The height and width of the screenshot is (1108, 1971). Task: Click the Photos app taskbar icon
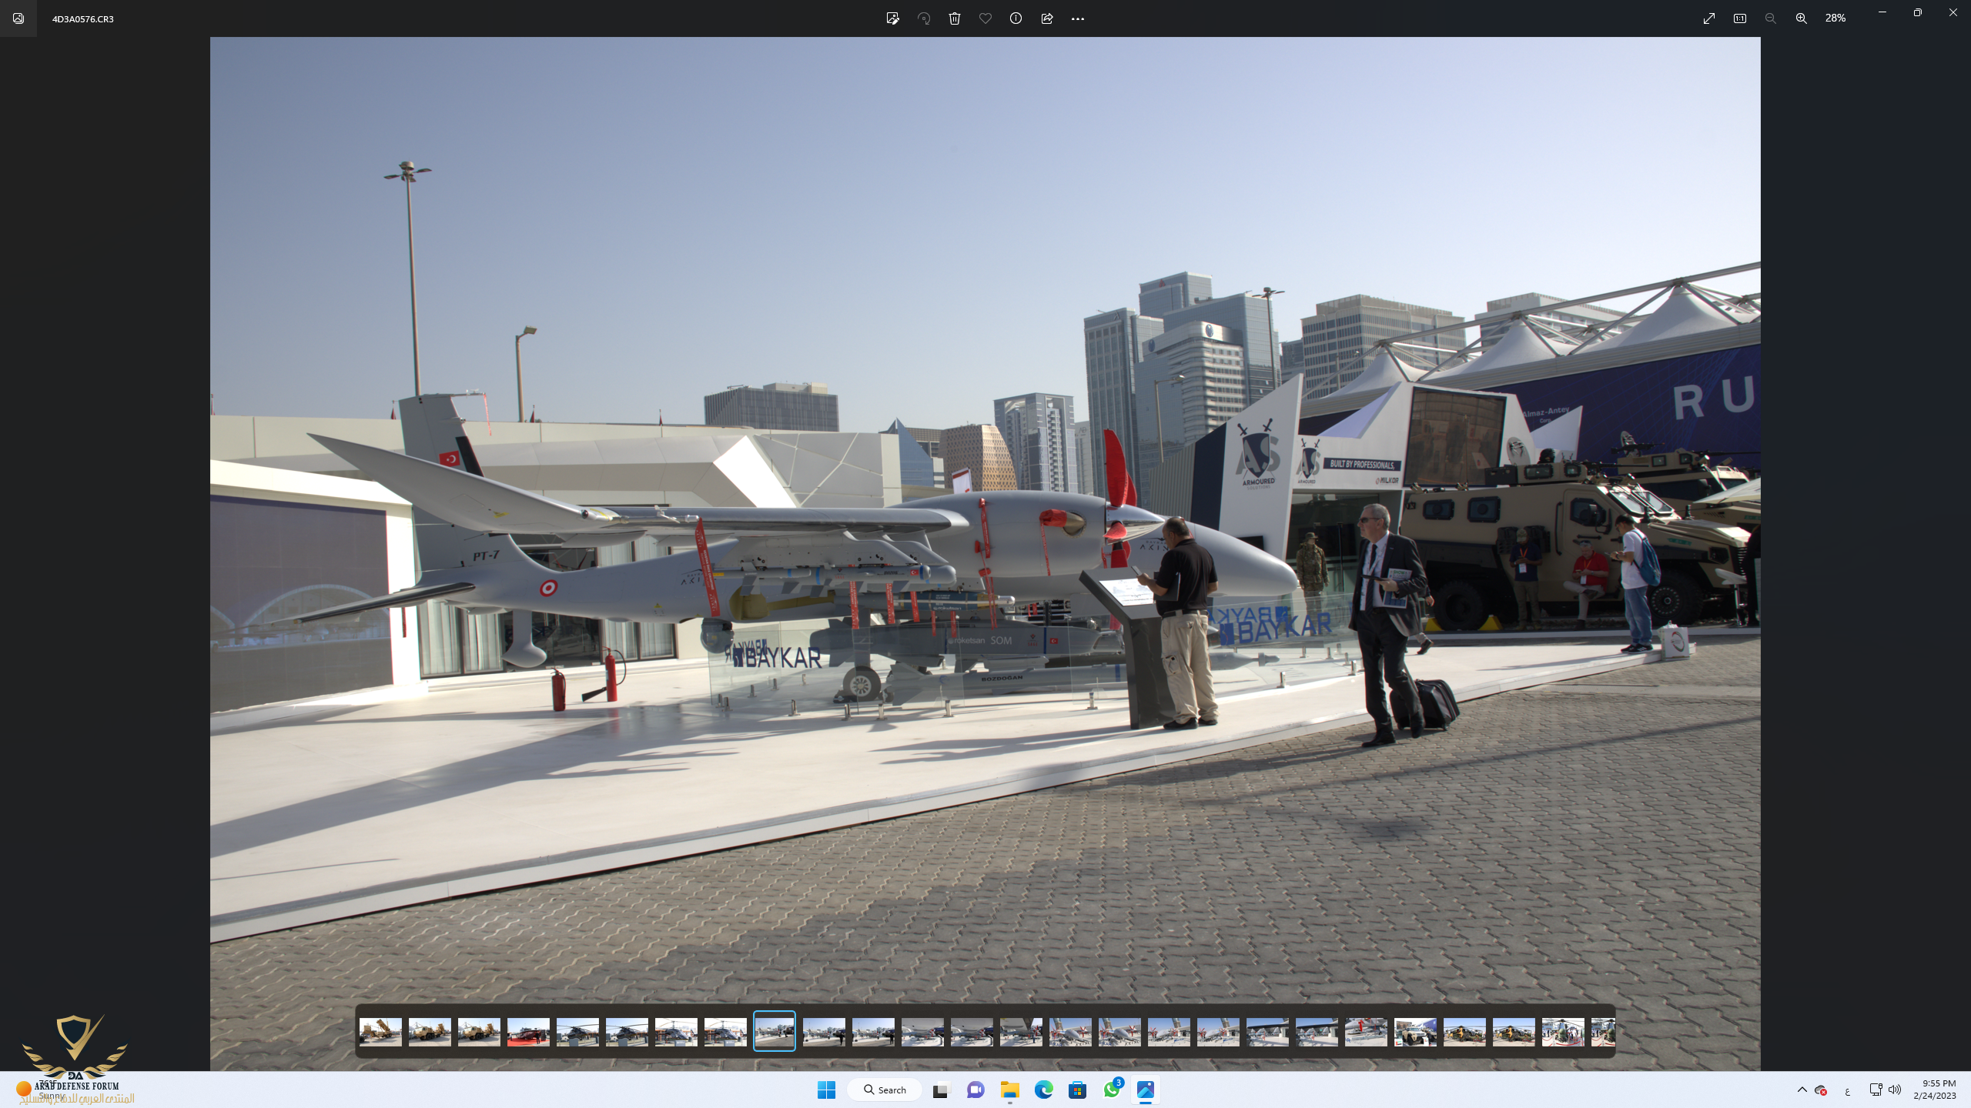[1146, 1090]
